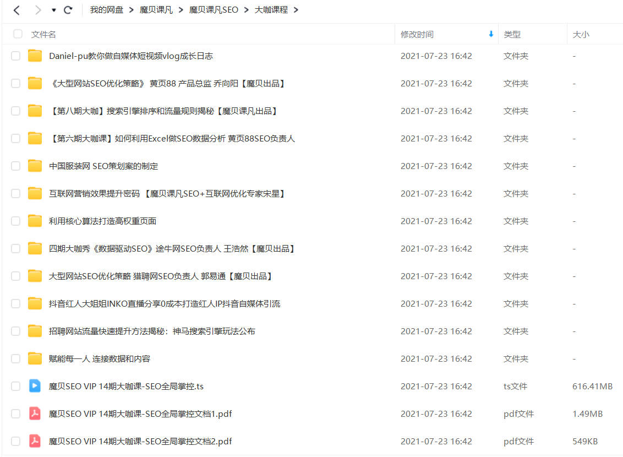Check the 【第六期大咖课】 folder checkbox
This screenshot has width=623, height=457.
point(15,138)
